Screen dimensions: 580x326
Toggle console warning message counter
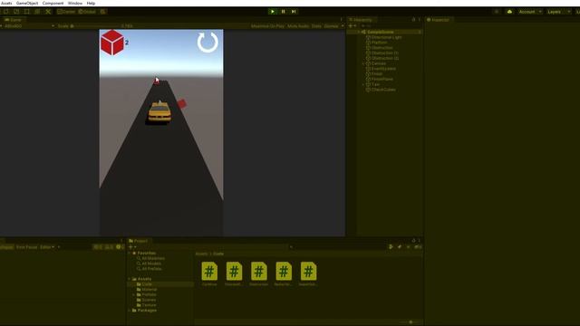click(x=109, y=247)
